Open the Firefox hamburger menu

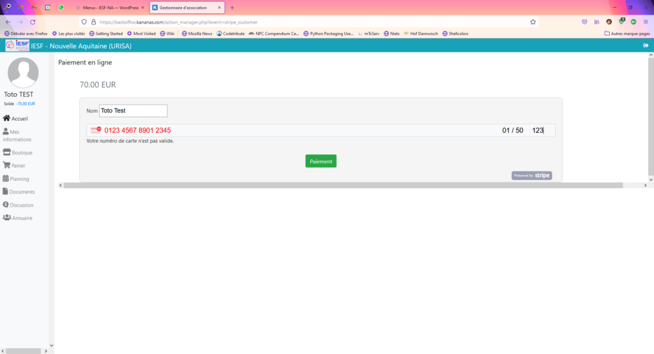[646, 22]
